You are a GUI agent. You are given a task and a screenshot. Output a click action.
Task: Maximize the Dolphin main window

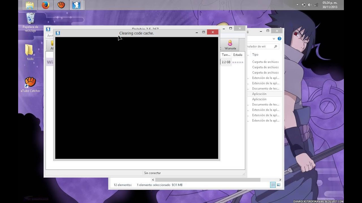230,28
